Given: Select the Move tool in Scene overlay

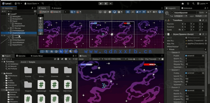Looking at the screenshot, I should 41,21.
